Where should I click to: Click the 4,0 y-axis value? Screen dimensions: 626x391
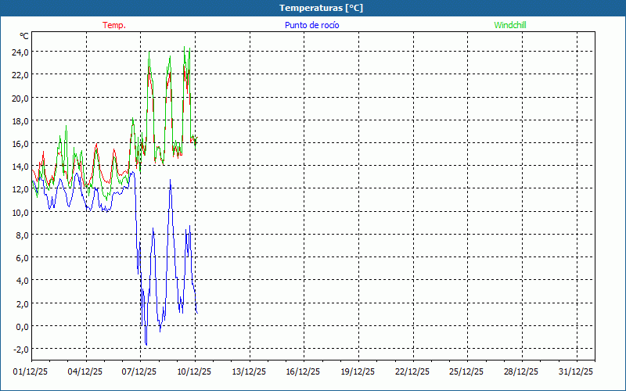pos(23,281)
